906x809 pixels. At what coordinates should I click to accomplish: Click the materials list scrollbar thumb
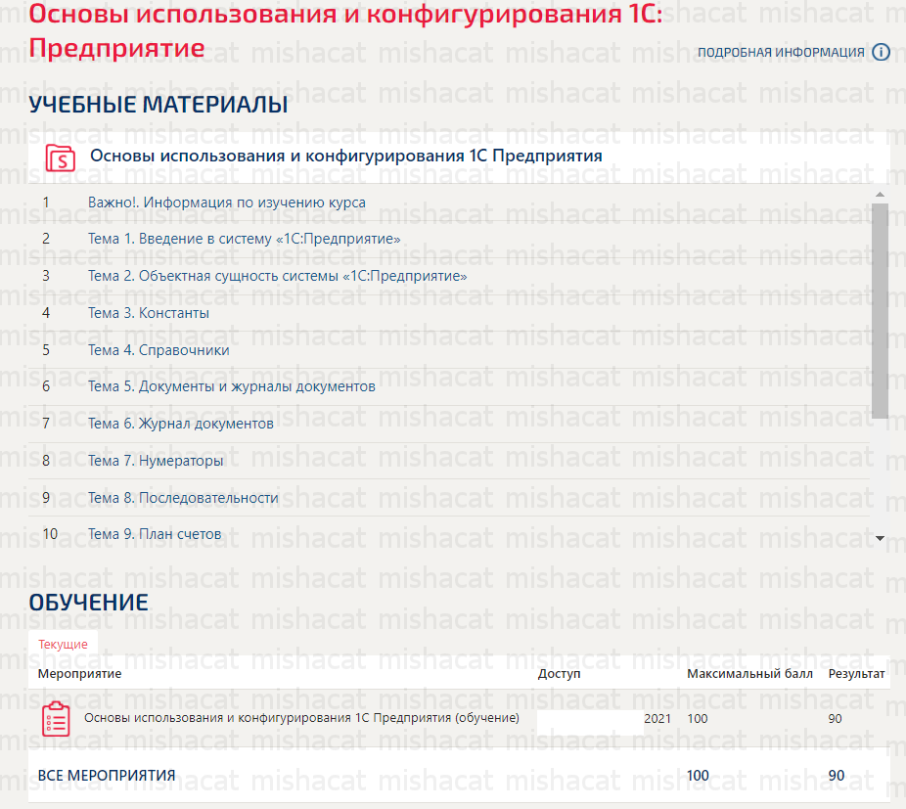point(880,310)
